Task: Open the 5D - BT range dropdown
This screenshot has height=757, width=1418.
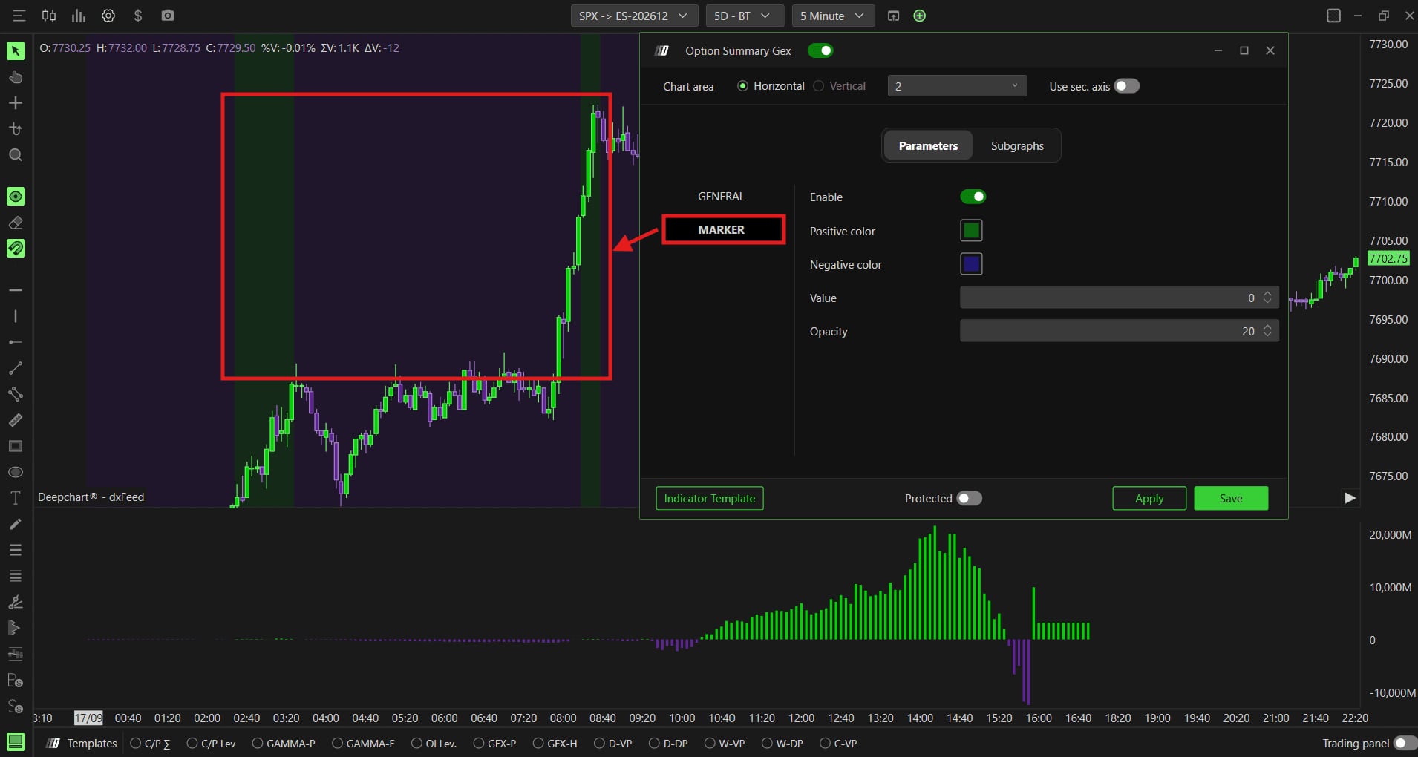Action: tap(745, 16)
